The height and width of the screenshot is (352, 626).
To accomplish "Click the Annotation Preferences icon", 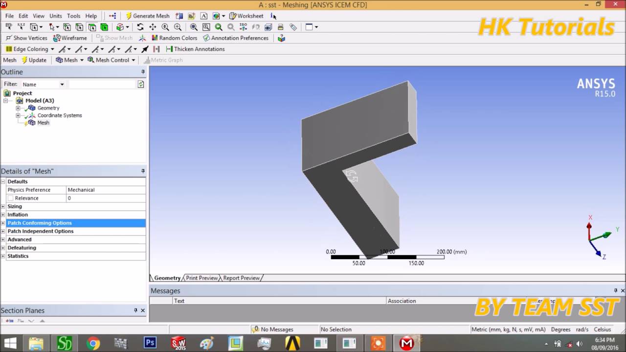I will click(206, 38).
